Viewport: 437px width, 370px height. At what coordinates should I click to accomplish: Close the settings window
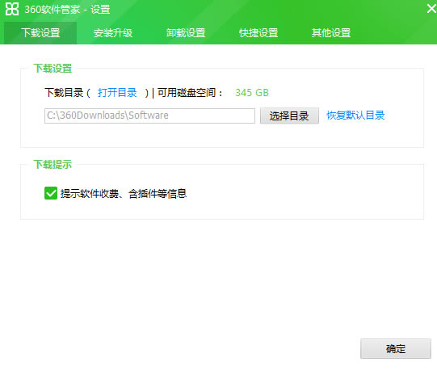[431, 9]
